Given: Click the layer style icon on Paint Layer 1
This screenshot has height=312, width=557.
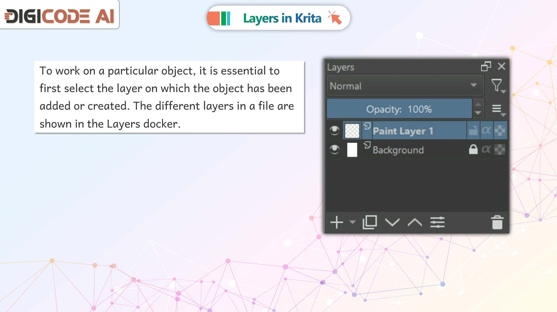Looking at the screenshot, I should pyautogui.click(x=367, y=126).
